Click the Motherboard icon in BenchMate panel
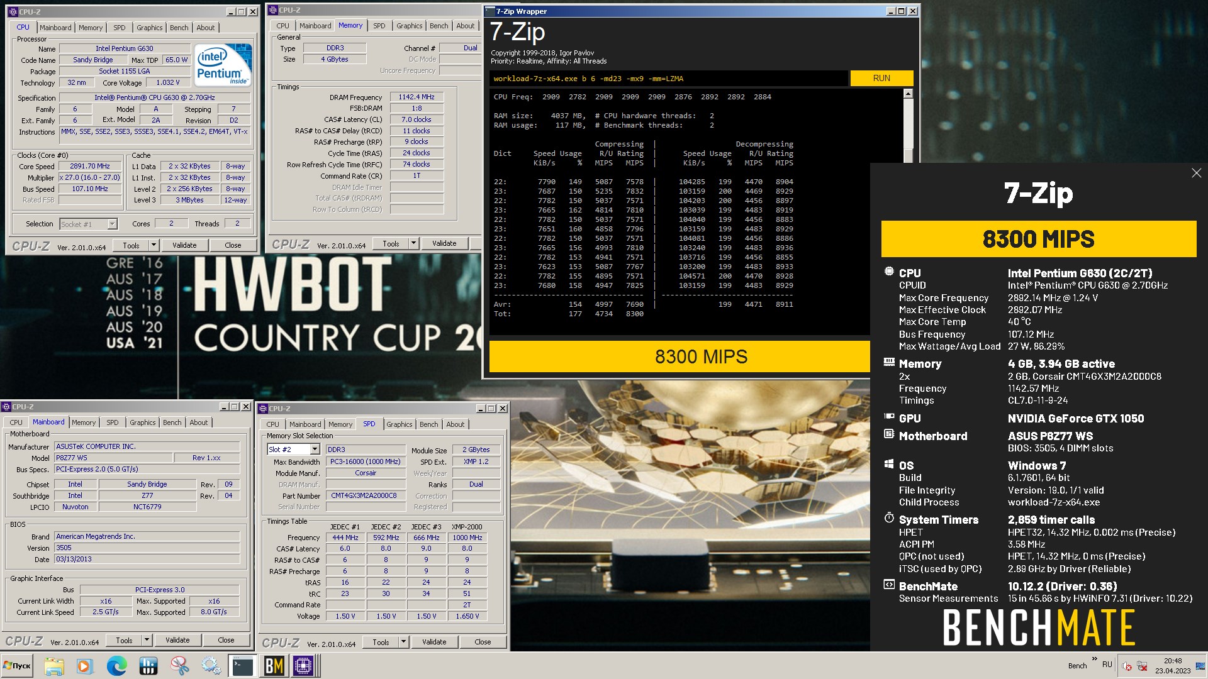 pos(889,434)
